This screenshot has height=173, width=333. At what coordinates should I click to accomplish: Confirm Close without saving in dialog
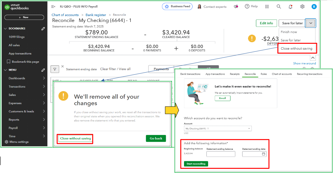[x=75, y=138]
